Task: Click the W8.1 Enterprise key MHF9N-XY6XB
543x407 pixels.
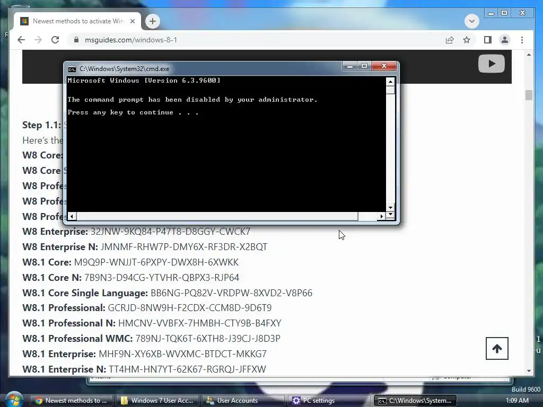Action: pyautogui.click(x=183, y=353)
